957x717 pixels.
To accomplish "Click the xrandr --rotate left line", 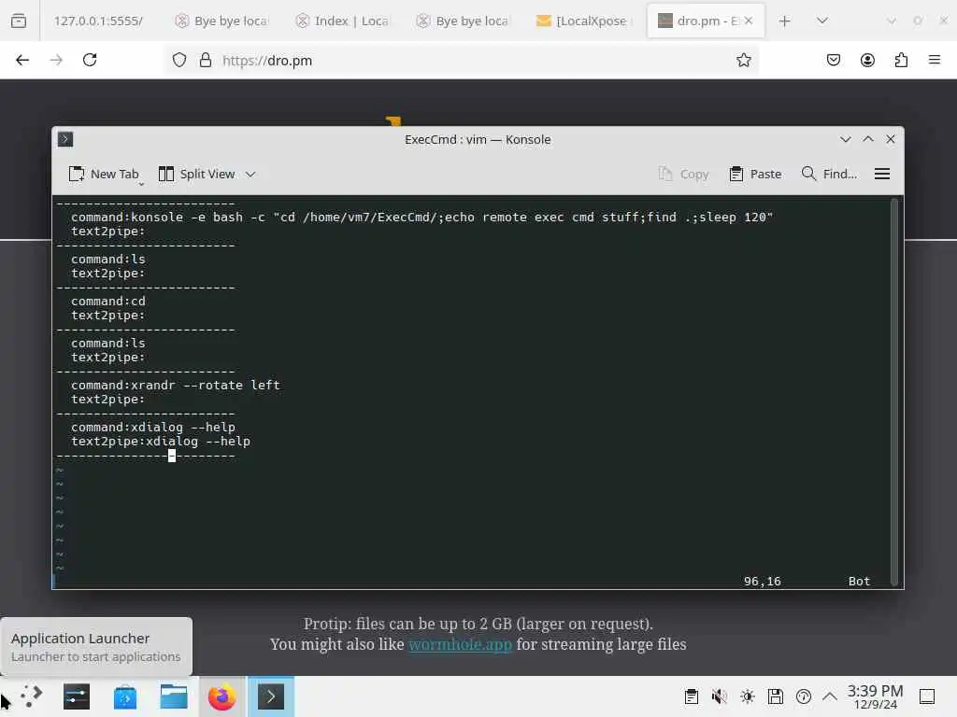I will point(176,386).
